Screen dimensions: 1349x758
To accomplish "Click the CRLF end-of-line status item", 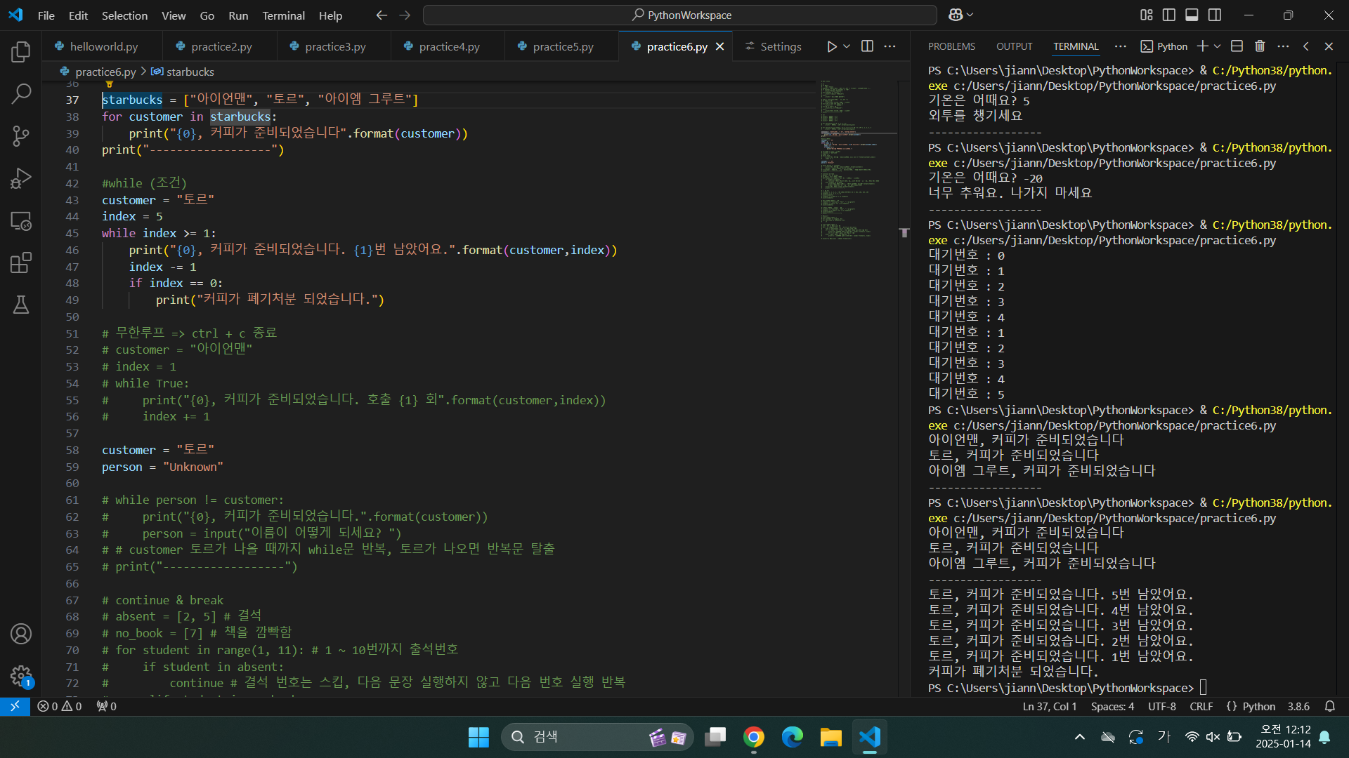I will [1201, 706].
